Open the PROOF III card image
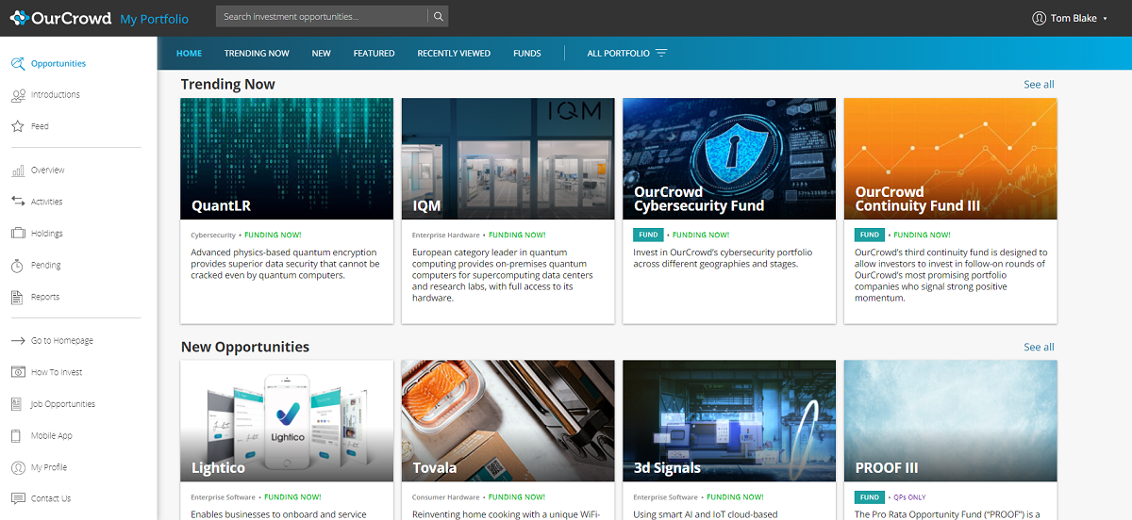 [950, 421]
